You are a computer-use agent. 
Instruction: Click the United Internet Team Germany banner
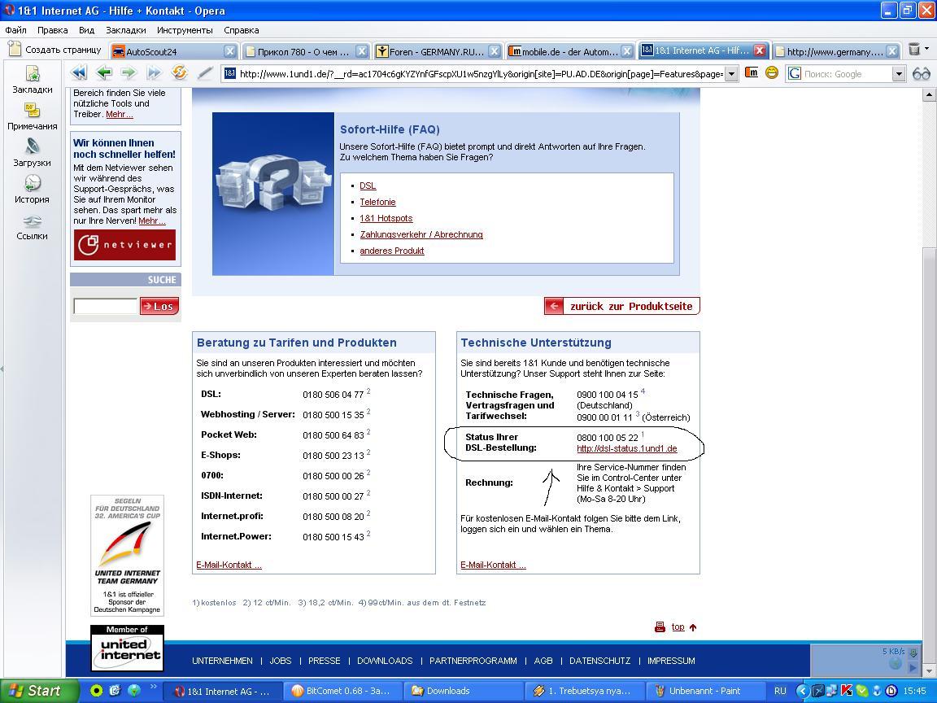coord(127,556)
